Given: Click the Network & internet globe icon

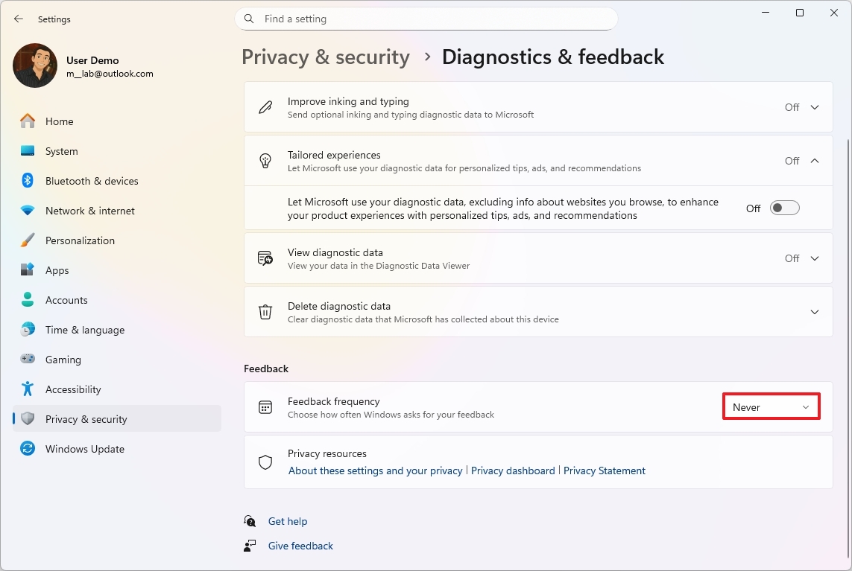Looking at the screenshot, I should pyautogui.click(x=28, y=210).
